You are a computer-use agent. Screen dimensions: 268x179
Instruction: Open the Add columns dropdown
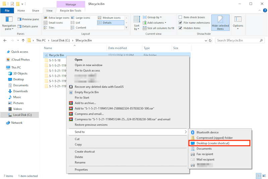[x=154, y=23]
